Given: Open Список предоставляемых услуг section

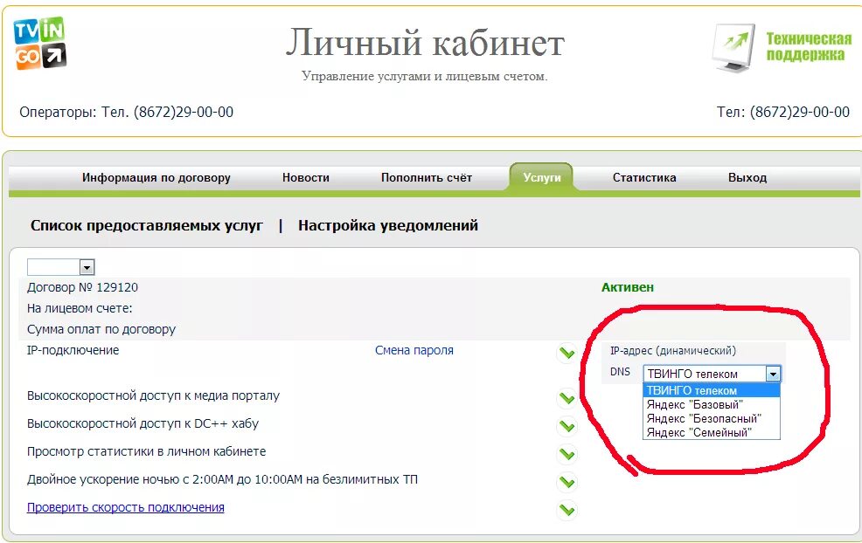Looking at the screenshot, I should [147, 225].
